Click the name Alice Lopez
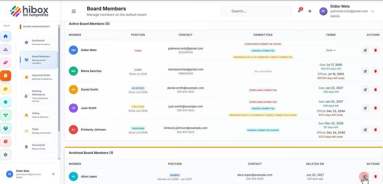383x184 pixels. tap(89, 176)
